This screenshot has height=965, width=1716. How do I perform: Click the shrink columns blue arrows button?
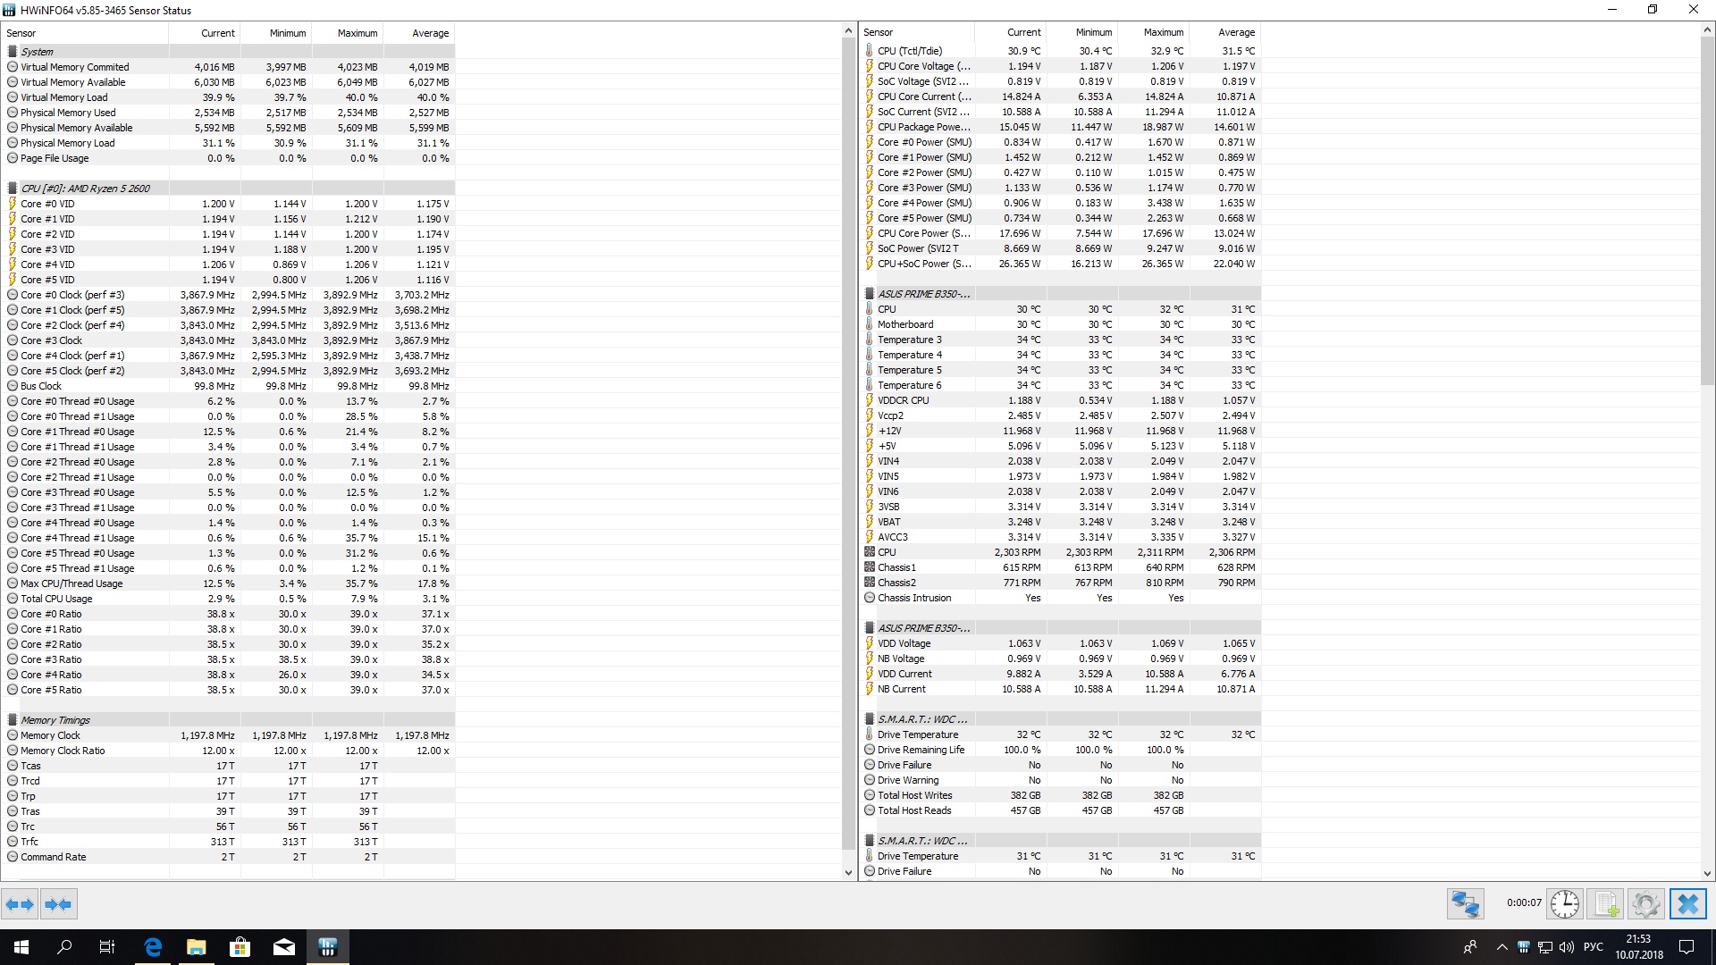[58, 904]
